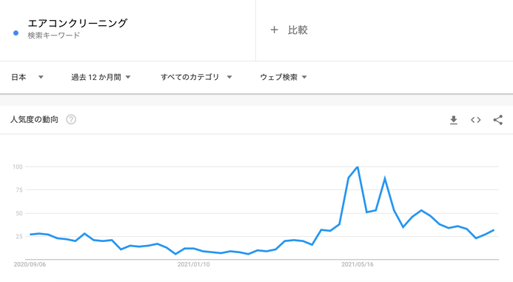Viewport: 513px width, 282px height.
Task: Click the 日本 dropdown arrow
Action: (x=41, y=77)
